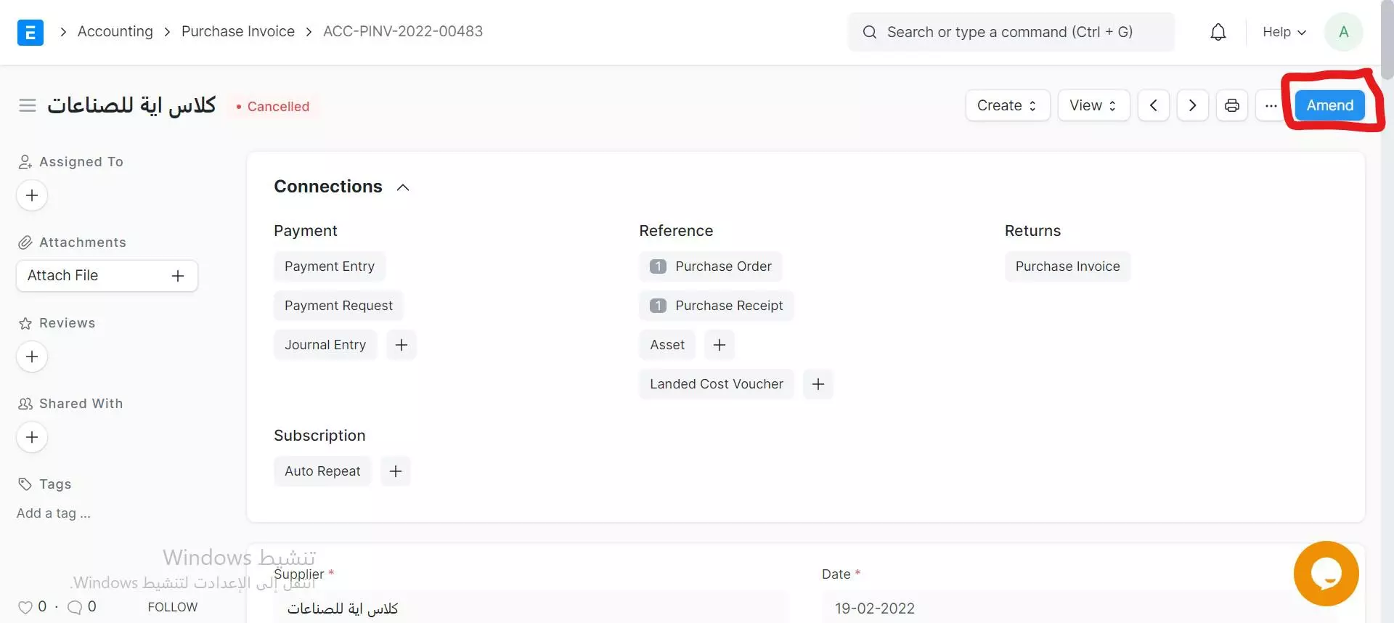Go to the previous document arrow
The height and width of the screenshot is (623, 1394).
1154,105
